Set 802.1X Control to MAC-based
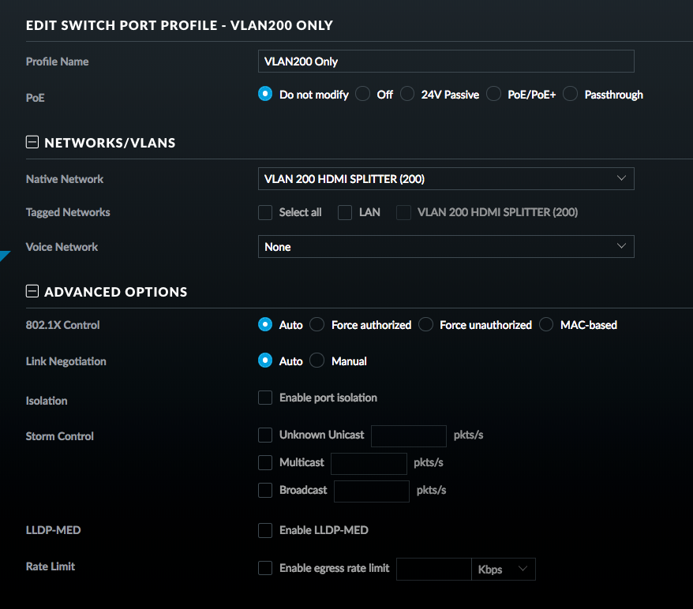Screen dimensions: 693x609 click(x=546, y=324)
